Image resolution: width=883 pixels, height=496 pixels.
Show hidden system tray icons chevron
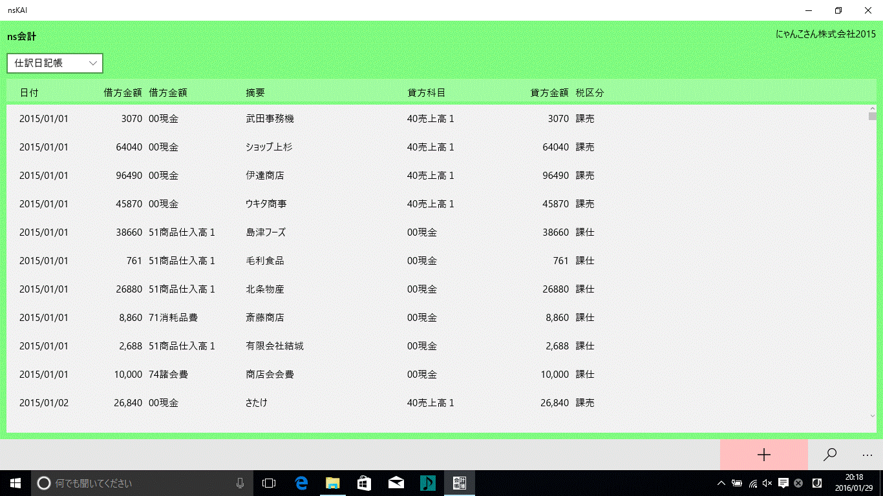[721, 483]
